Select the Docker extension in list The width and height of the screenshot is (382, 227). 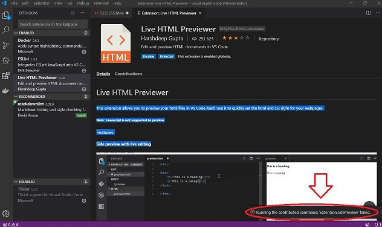[51, 46]
